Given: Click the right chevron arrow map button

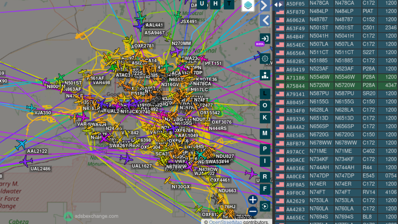Looking at the screenshot, I should (x=265, y=5).
